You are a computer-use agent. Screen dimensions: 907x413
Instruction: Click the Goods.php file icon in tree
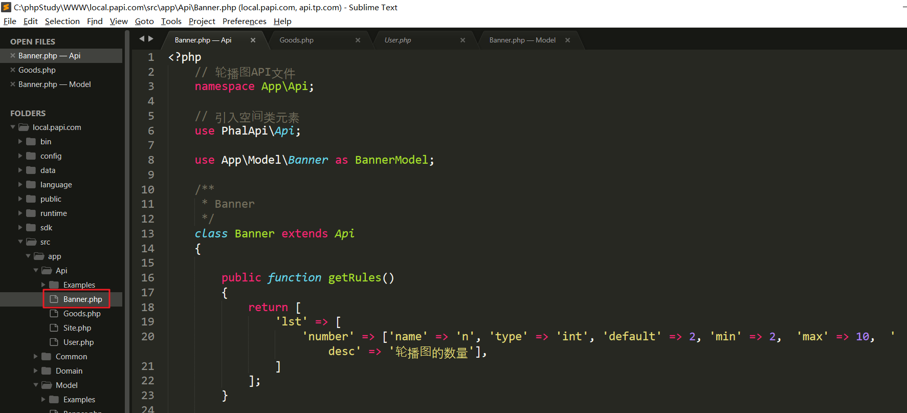pyautogui.click(x=54, y=314)
